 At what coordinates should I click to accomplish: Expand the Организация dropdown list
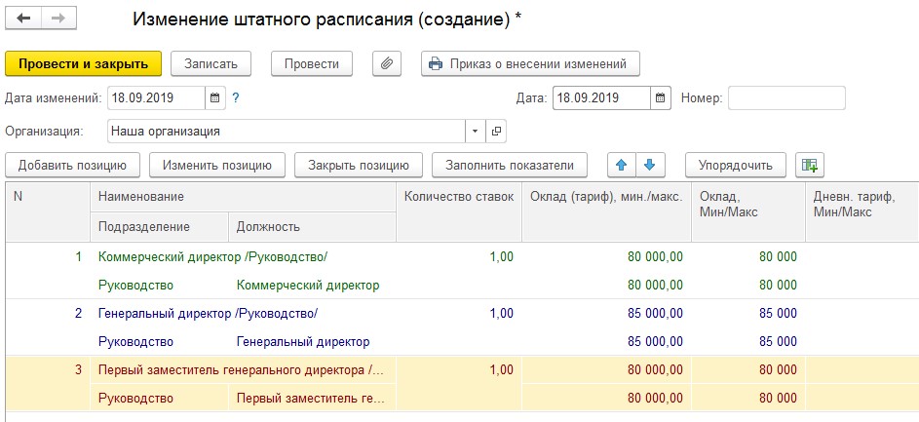(x=475, y=131)
